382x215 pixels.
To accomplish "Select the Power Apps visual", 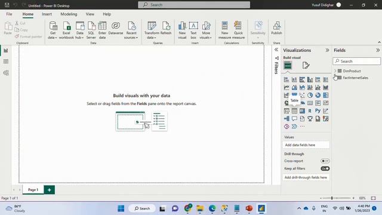I will tap(286, 127).
